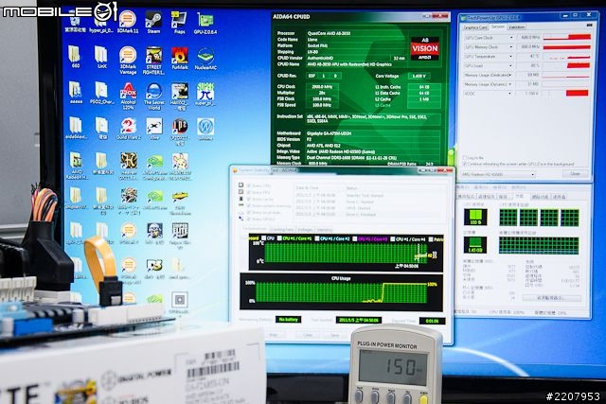Launch FurMark from the desktop

point(179,58)
